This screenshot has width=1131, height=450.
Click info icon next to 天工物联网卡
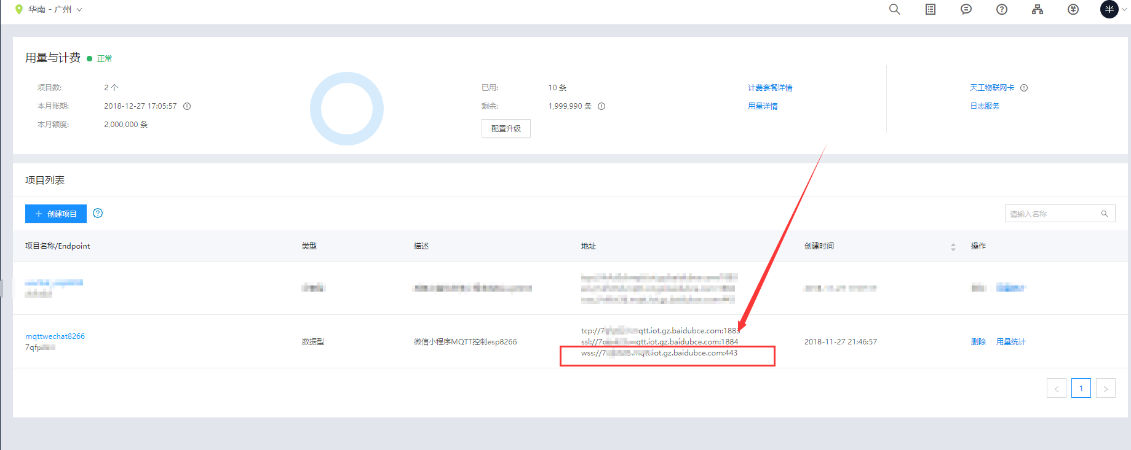tap(1024, 88)
